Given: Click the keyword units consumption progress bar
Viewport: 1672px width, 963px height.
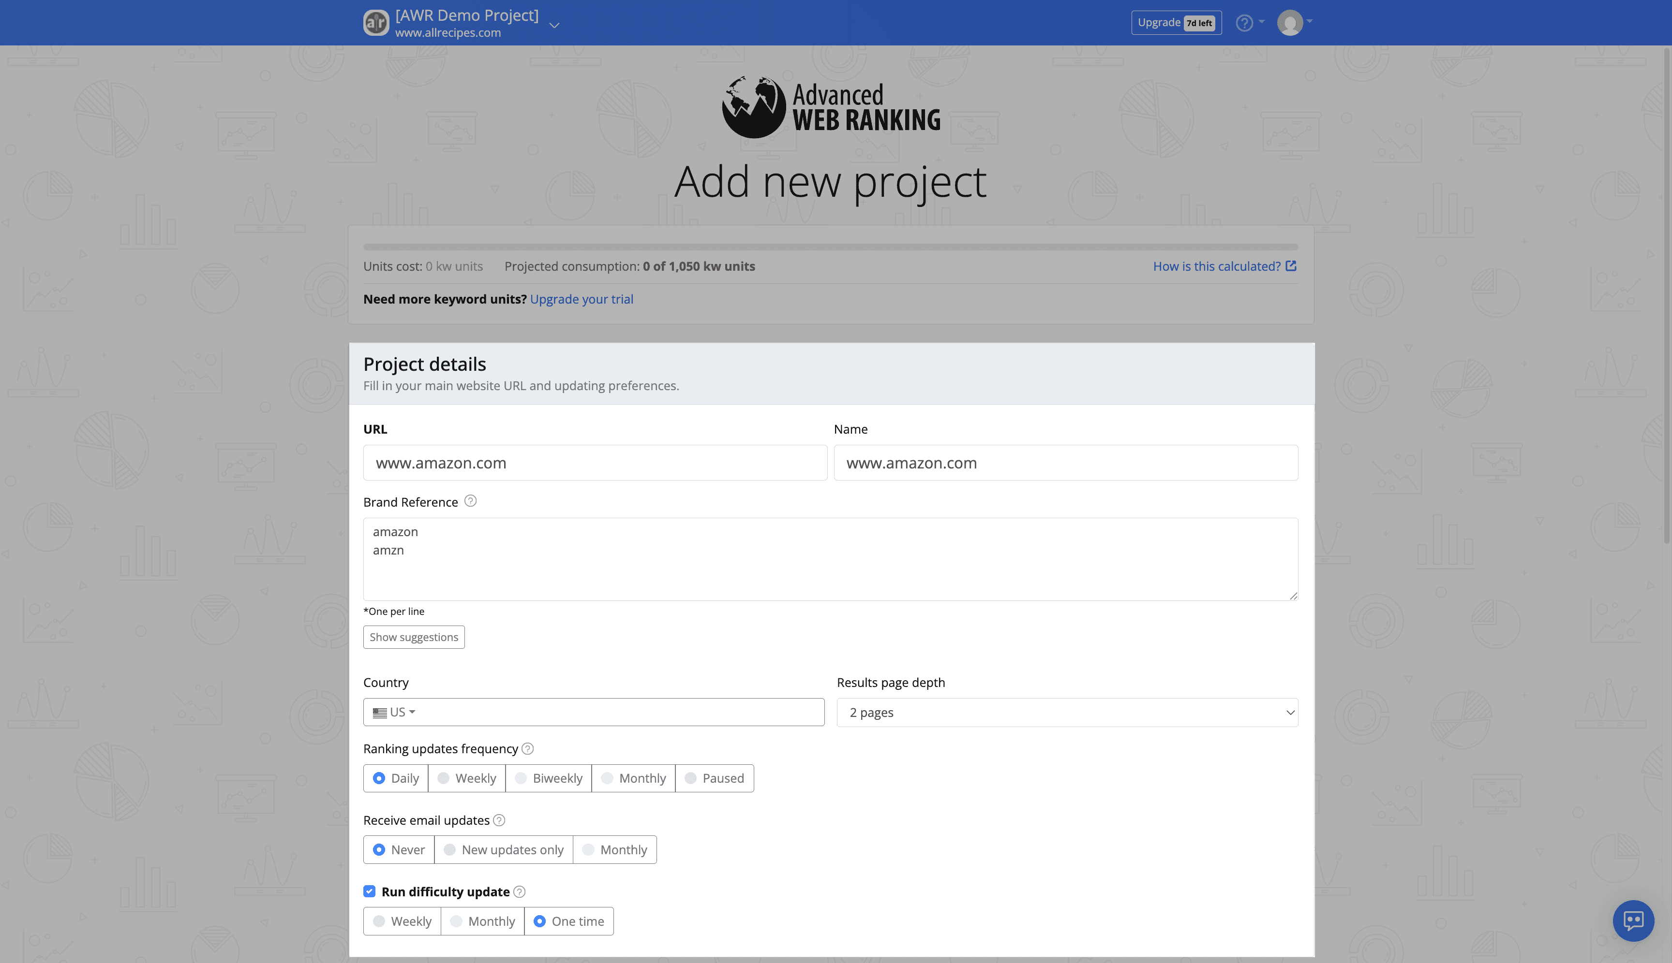Looking at the screenshot, I should tap(831, 247).
